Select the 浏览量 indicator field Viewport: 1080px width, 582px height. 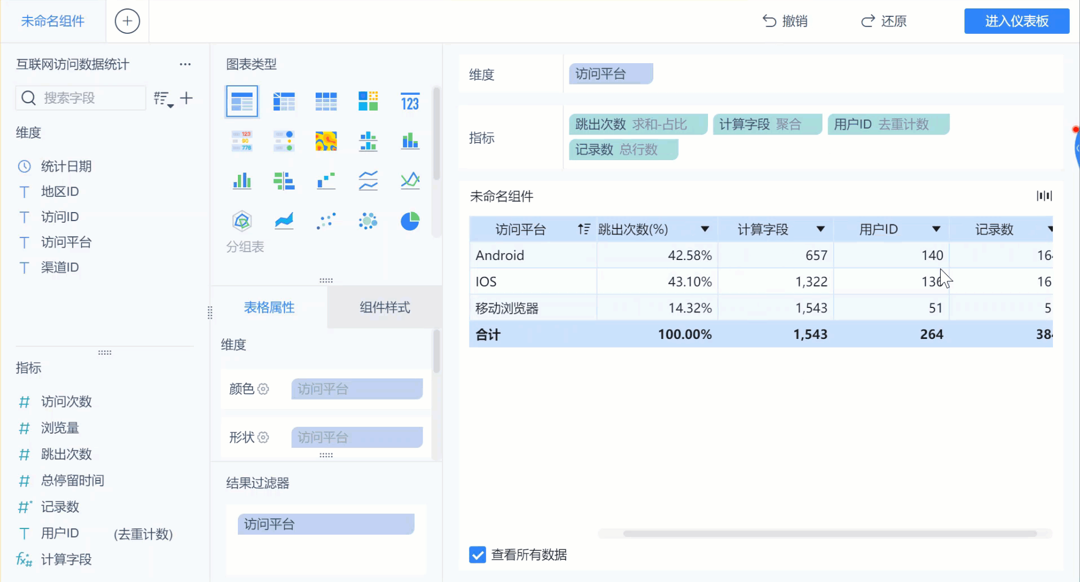(60, 428)
